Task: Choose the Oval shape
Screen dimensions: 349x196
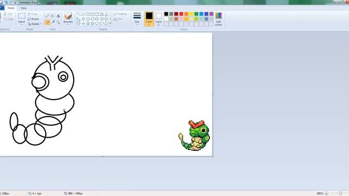Action: tap(88, 15)
